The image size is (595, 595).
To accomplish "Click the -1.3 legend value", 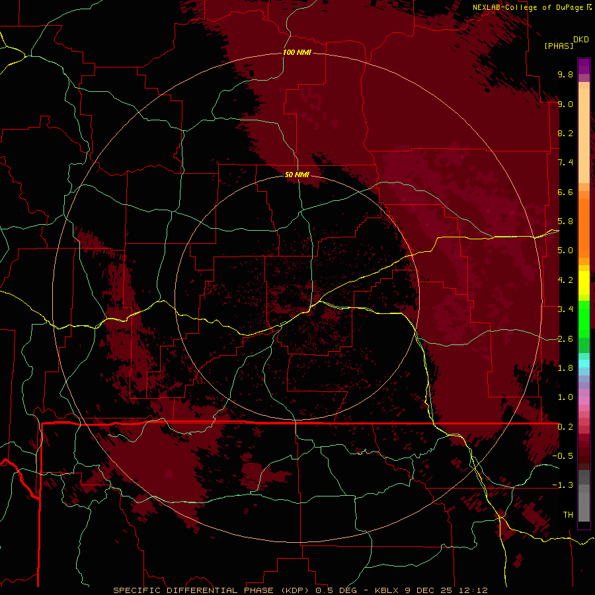I will 563,485.
